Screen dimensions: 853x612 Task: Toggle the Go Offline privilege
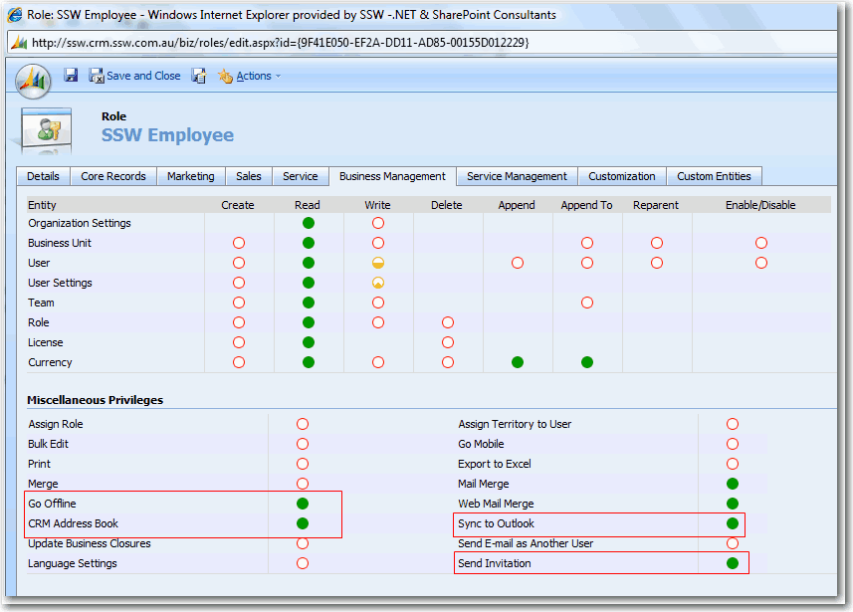click(x=303, y=504)
